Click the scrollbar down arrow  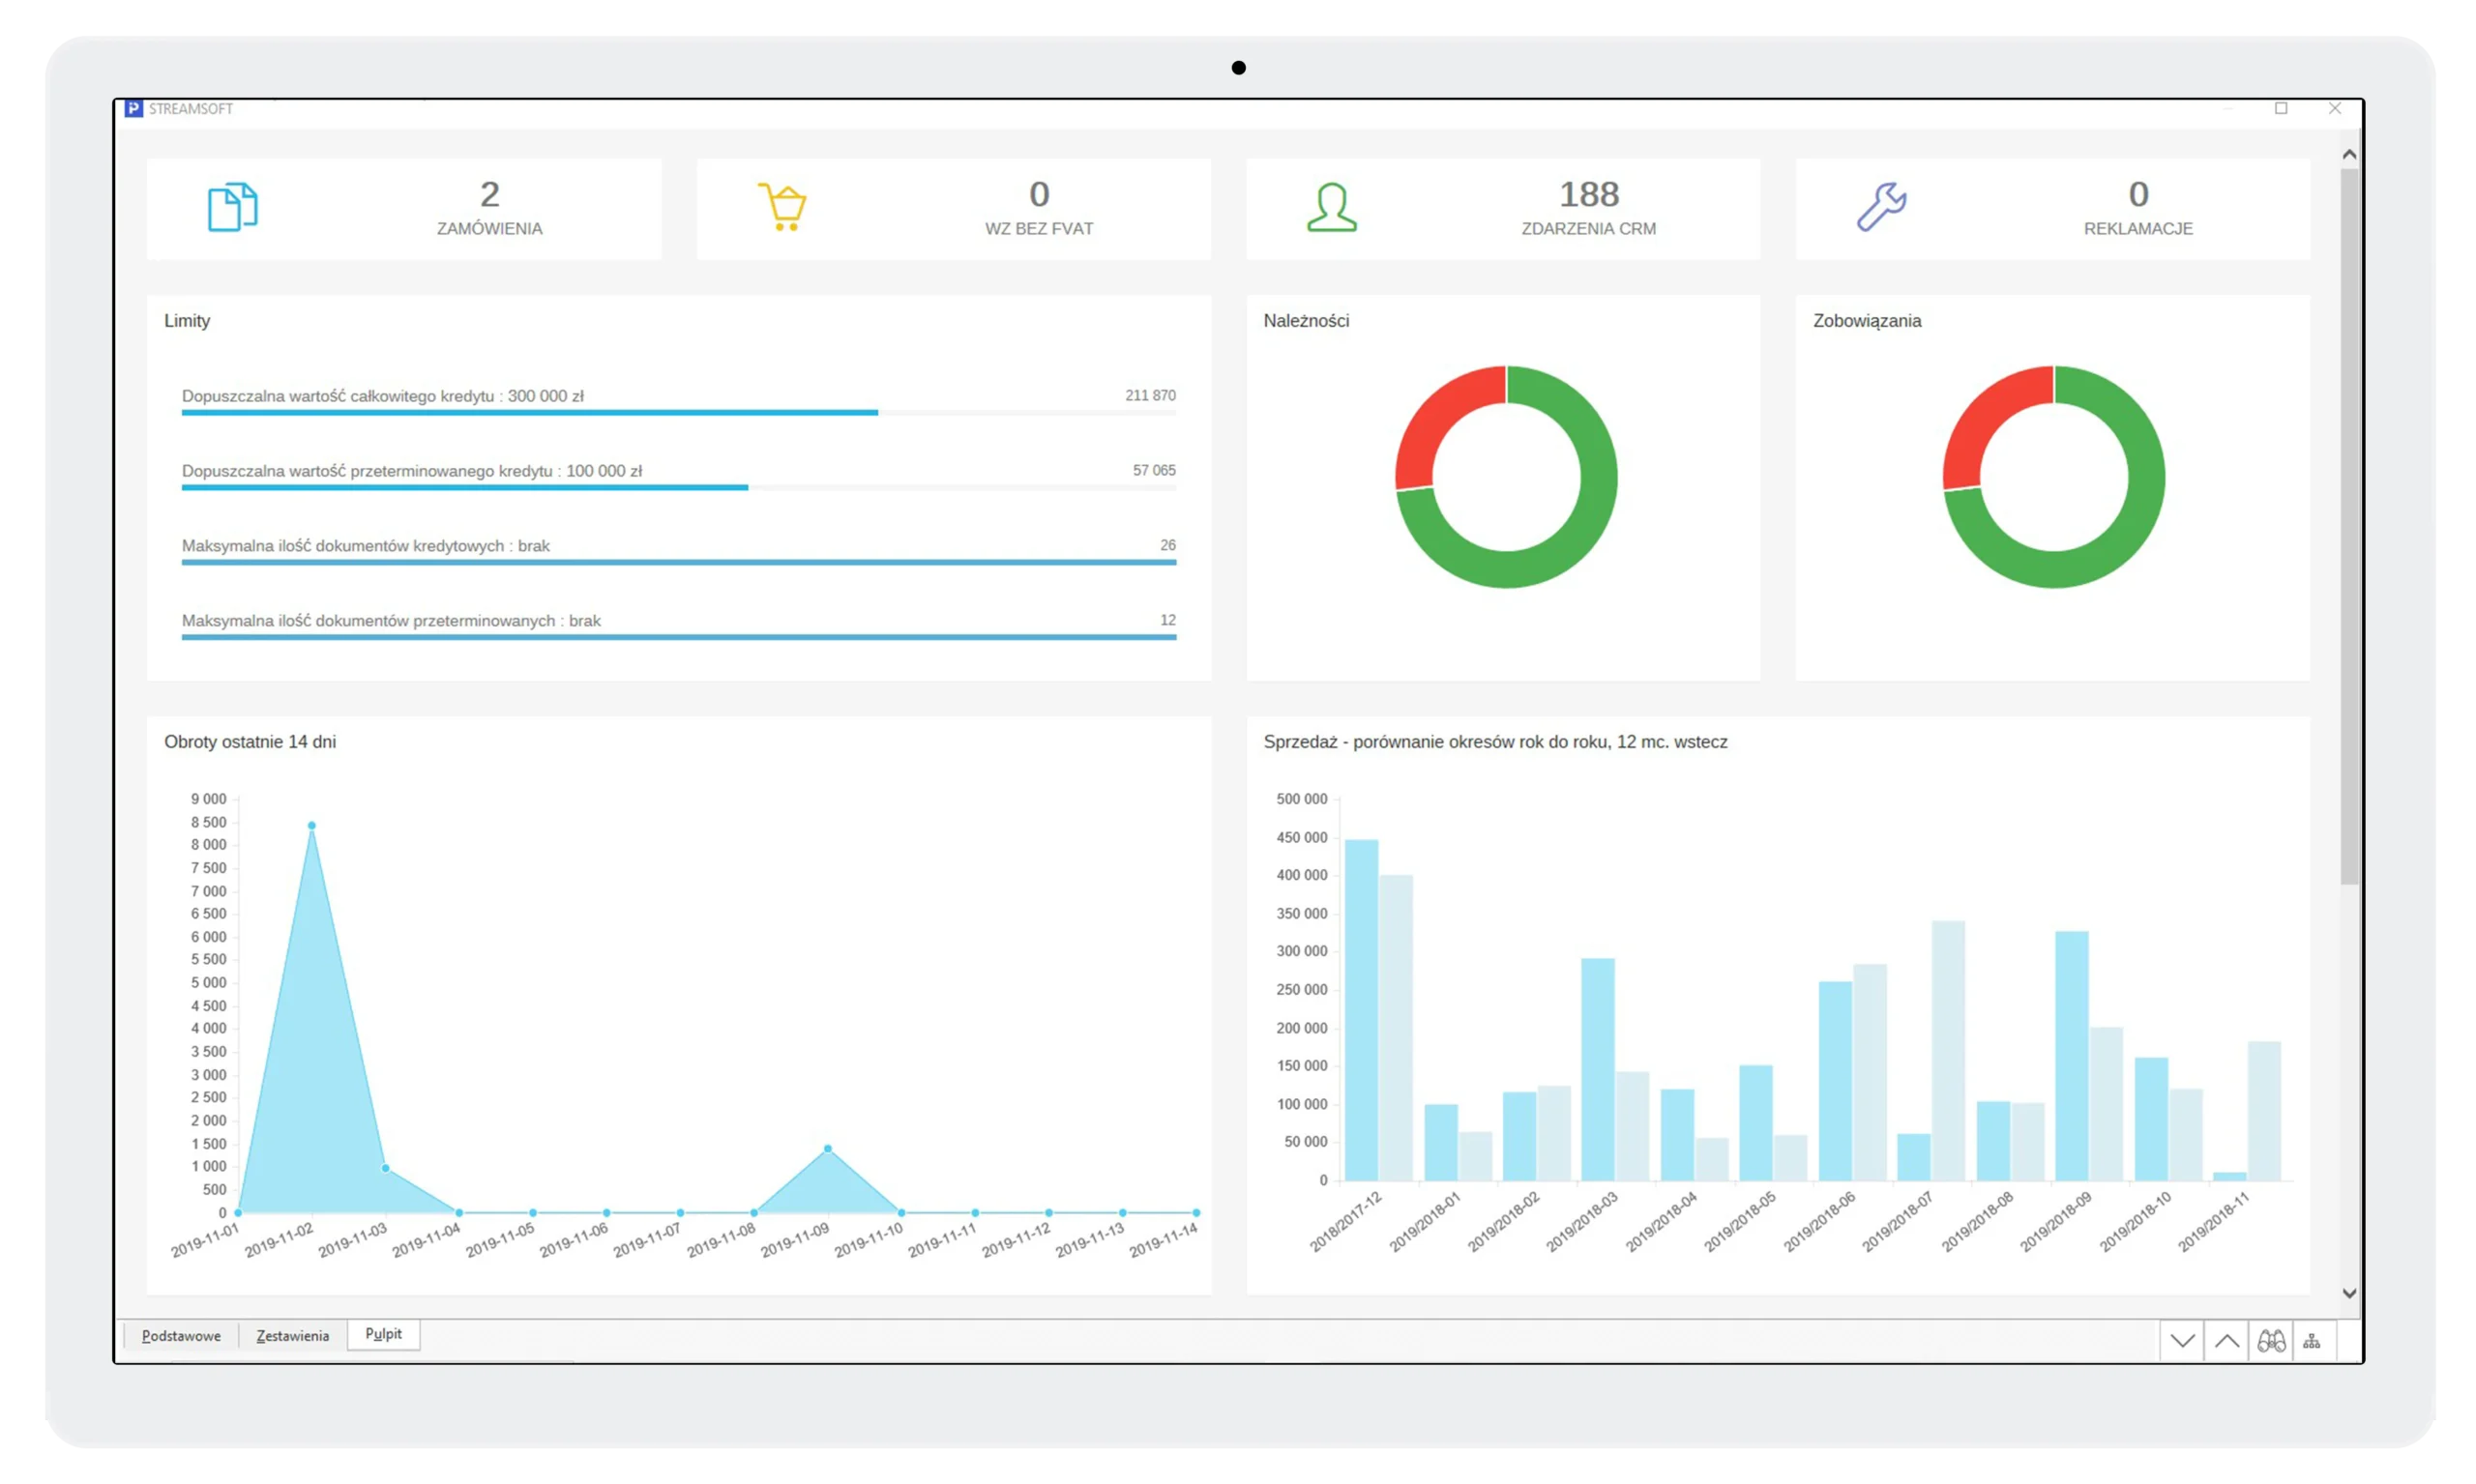pos(2349,1293)
